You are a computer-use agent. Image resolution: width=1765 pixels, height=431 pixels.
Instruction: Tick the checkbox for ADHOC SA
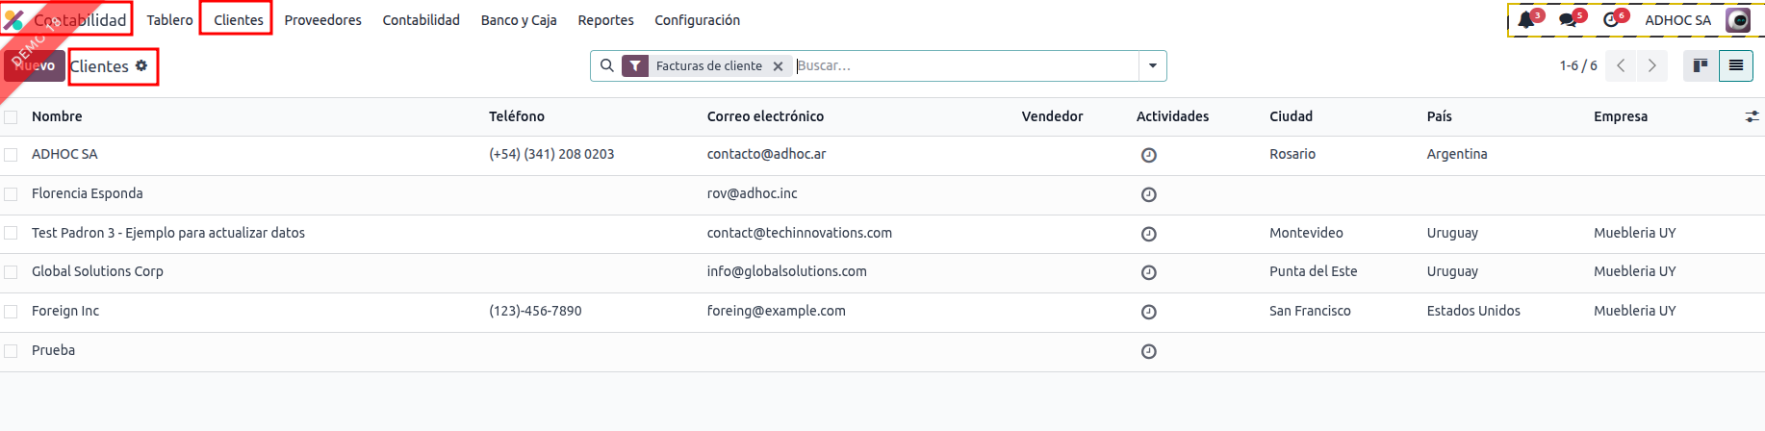coord(11,155)
